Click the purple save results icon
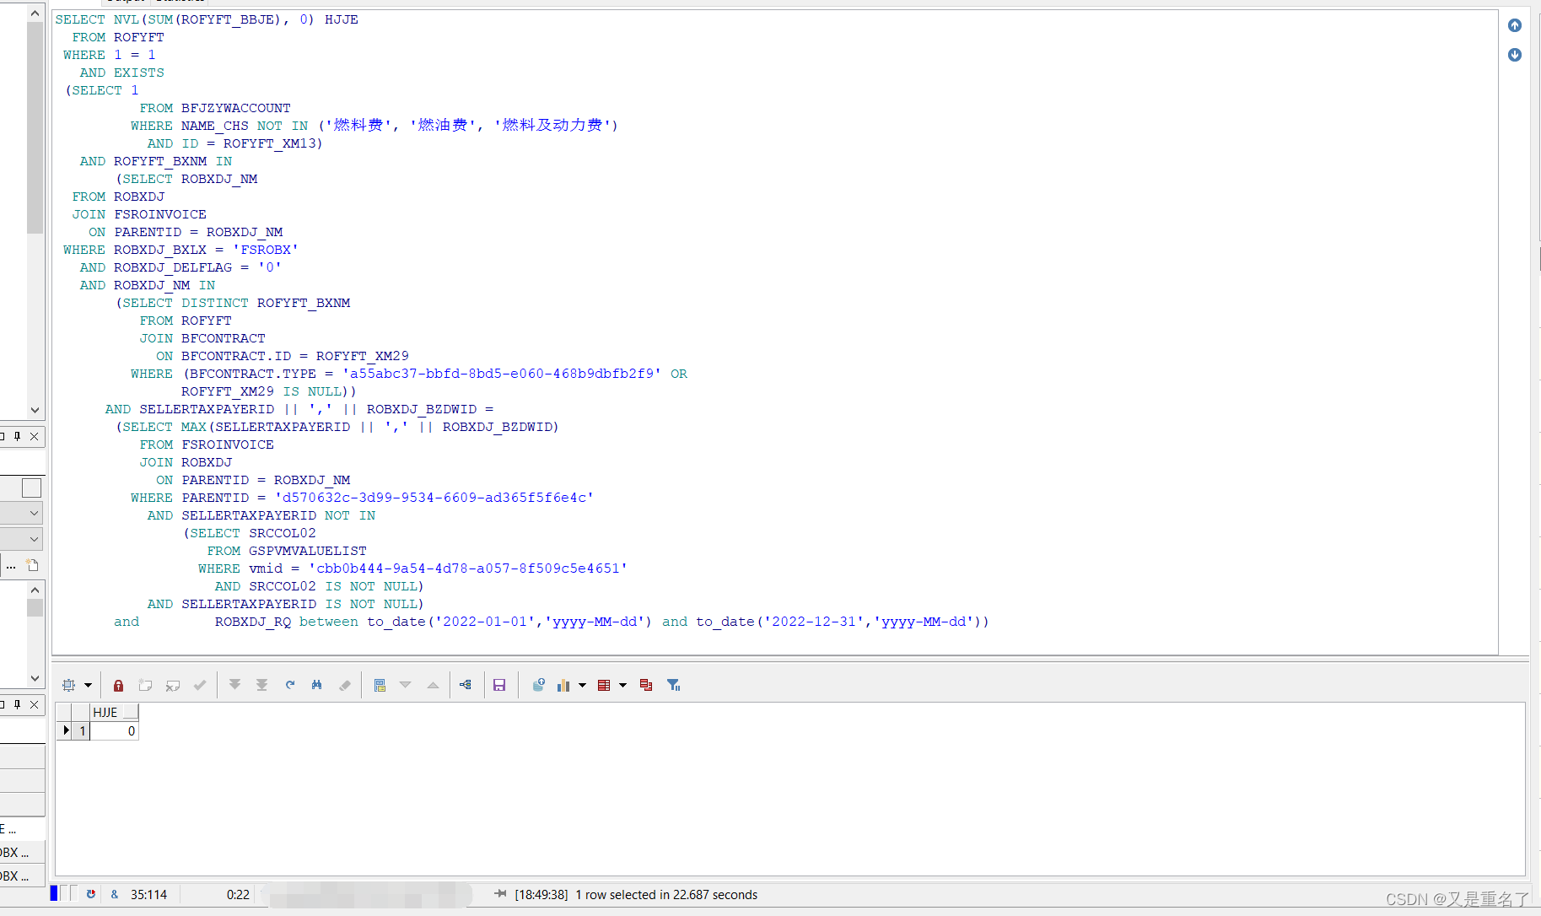Screen dimensions: 1541x916 [x=499, y=686]
